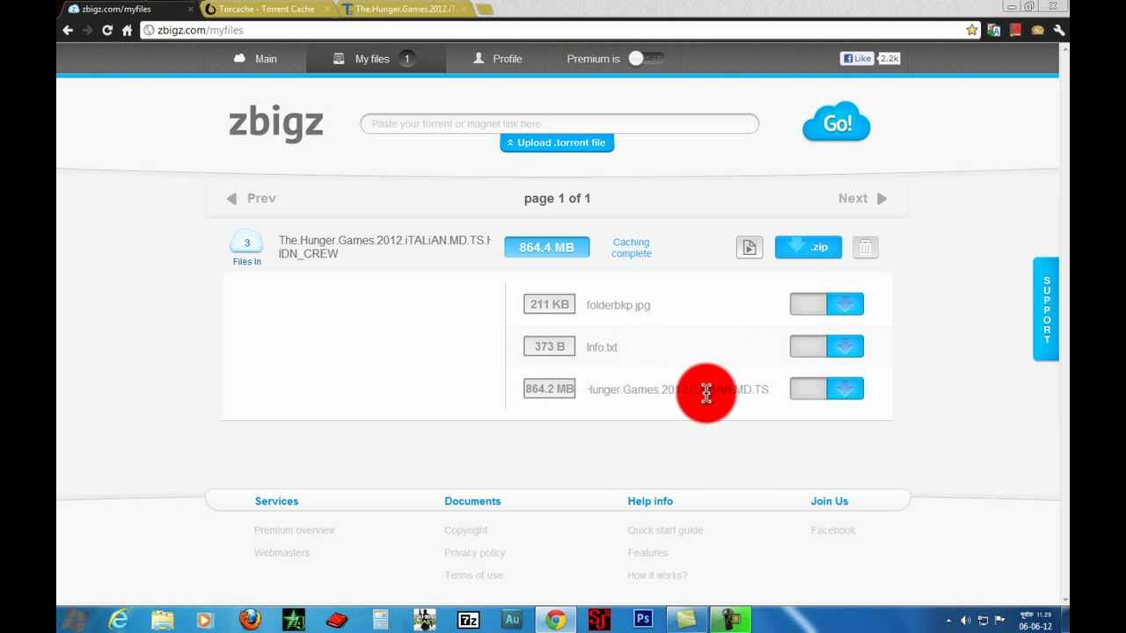The width and height of the screenshot is (1126, 633).
Task: Switch to the Torcache browser tab
Action: pyautogui.click(x=267, y=9)
